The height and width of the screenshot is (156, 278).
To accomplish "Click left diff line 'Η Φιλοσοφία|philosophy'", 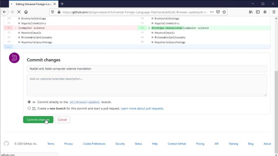I will (35, 37).
